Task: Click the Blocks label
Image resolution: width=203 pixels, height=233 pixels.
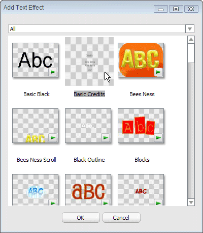Action: pyautogui.click(x=142, y=160)
